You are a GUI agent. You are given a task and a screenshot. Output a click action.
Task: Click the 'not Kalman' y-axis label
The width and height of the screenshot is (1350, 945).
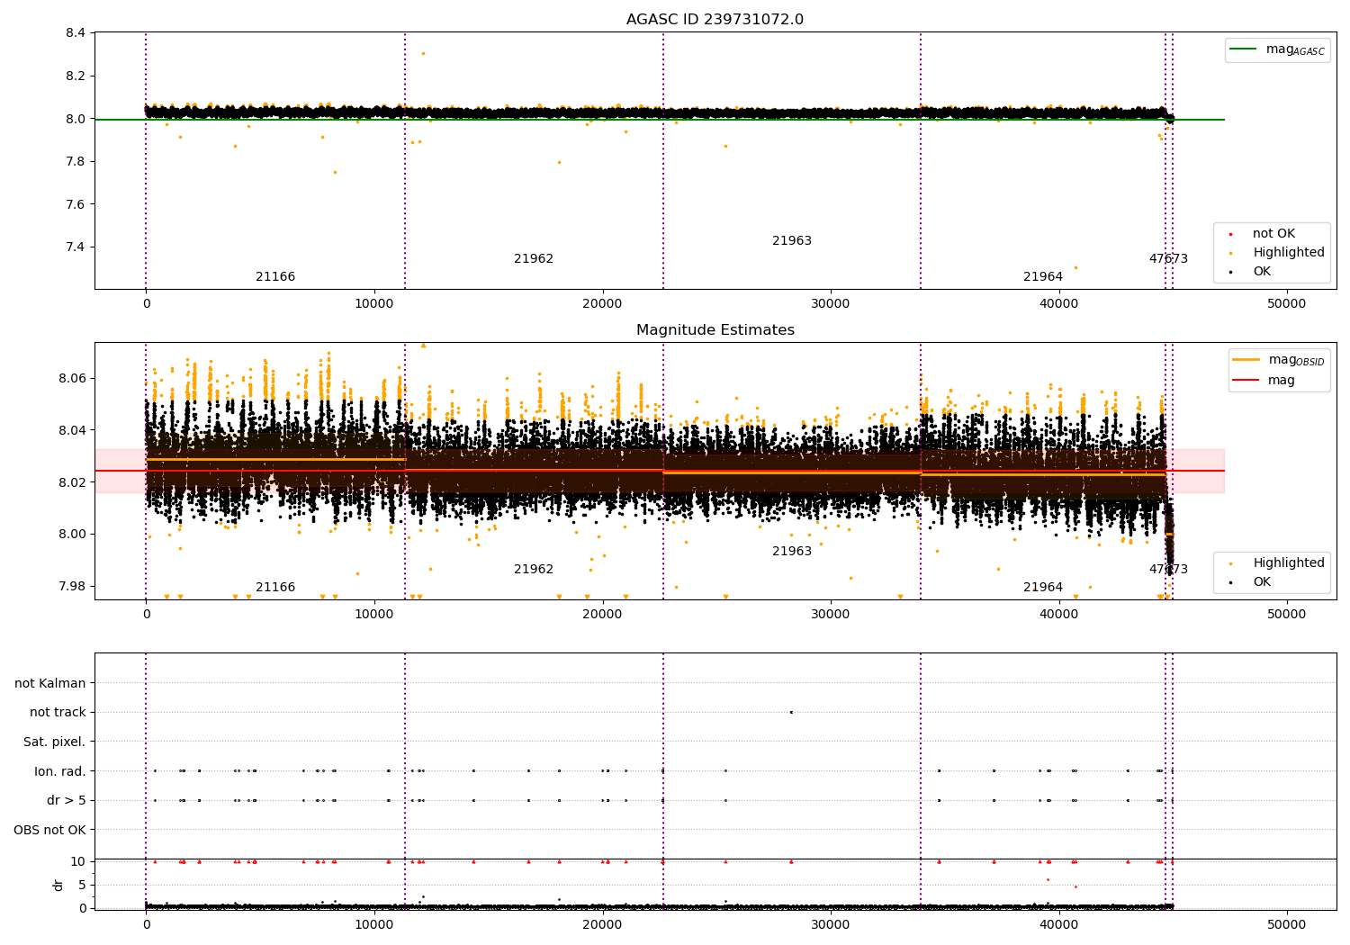50,684
